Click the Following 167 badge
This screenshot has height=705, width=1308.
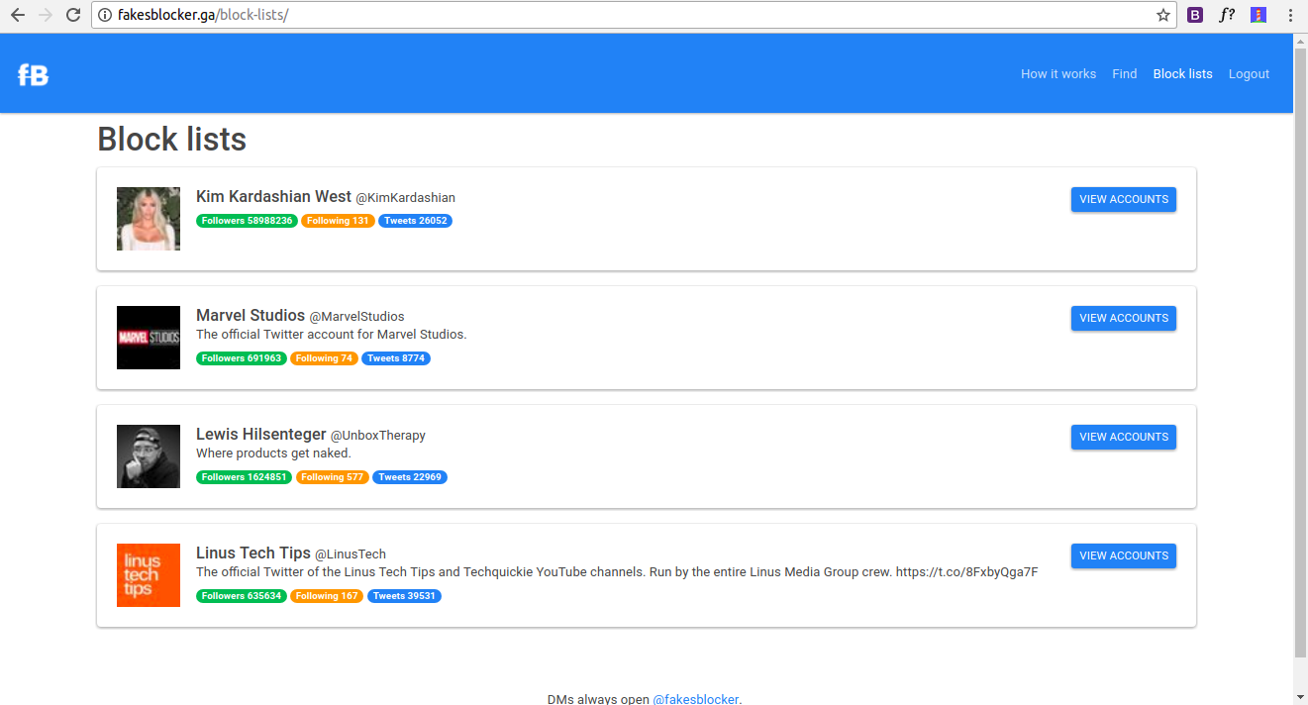click(x=327, y=596)
